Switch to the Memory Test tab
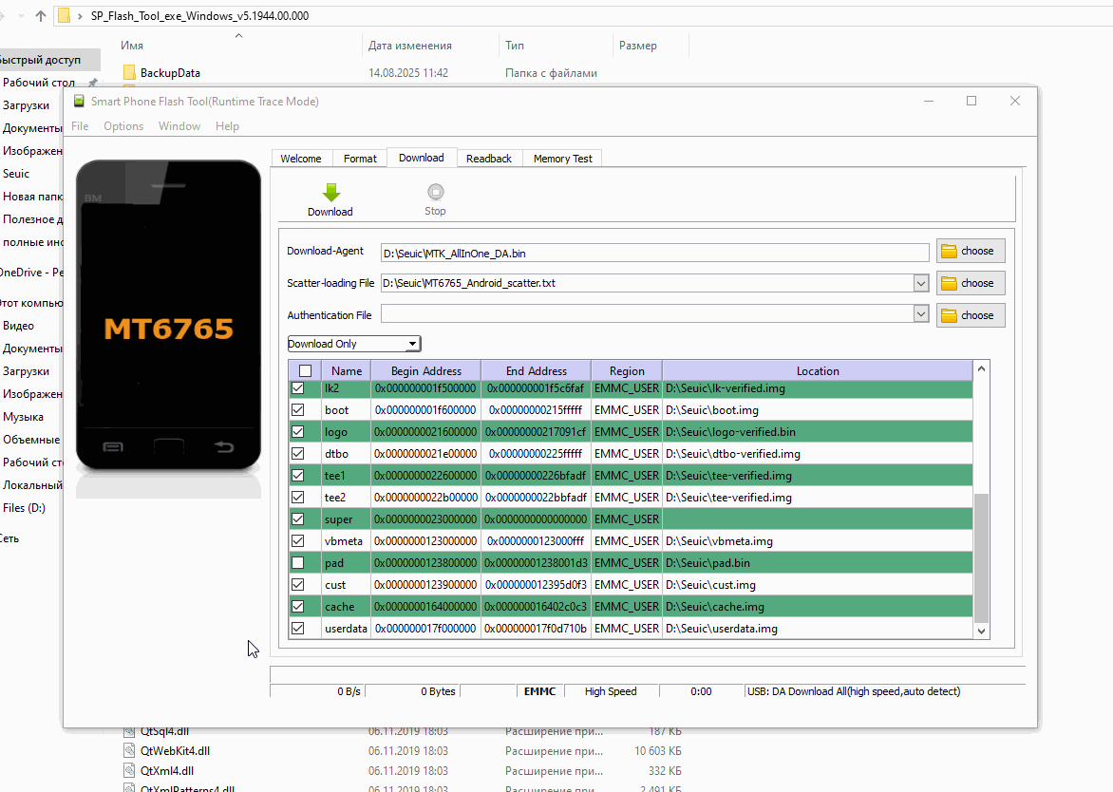This screenshot has width=1113, height=792. [x=562, y=159]
